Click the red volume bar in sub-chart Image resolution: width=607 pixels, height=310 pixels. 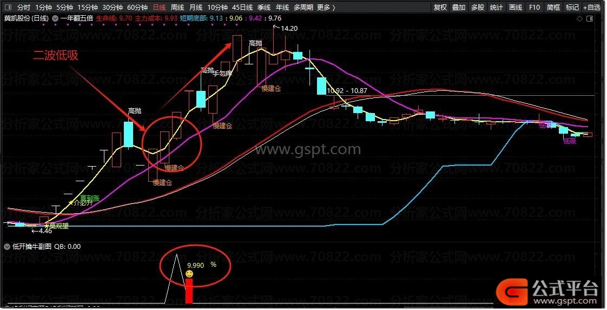click(x=189, y=291)
